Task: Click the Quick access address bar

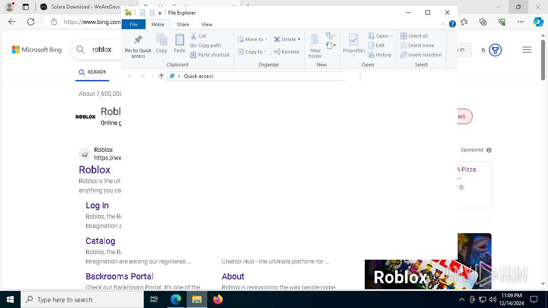Action: [x=256, y=76]
